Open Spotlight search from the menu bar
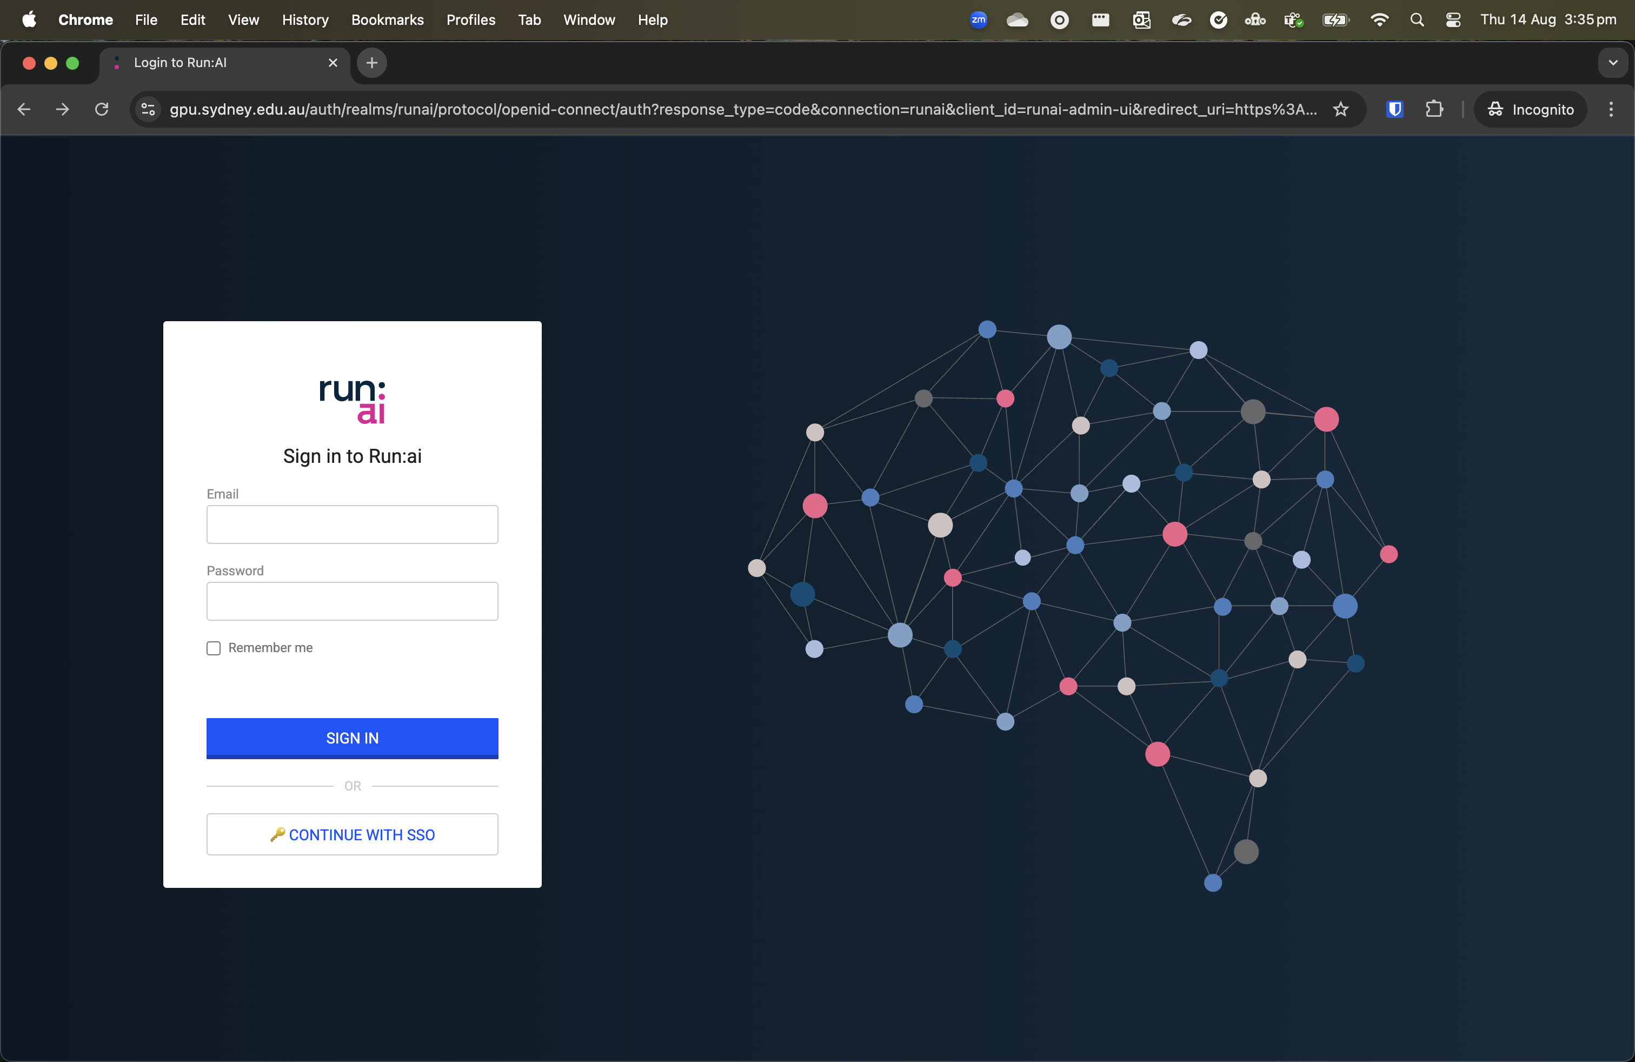The image size is (1635, 1062). 1417,19
